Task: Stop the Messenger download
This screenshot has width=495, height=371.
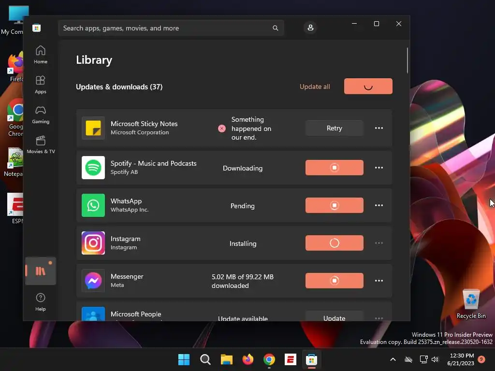Action: pos(335,281)
